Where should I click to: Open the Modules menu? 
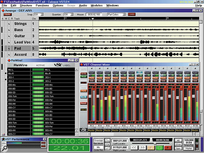[97, 6]
